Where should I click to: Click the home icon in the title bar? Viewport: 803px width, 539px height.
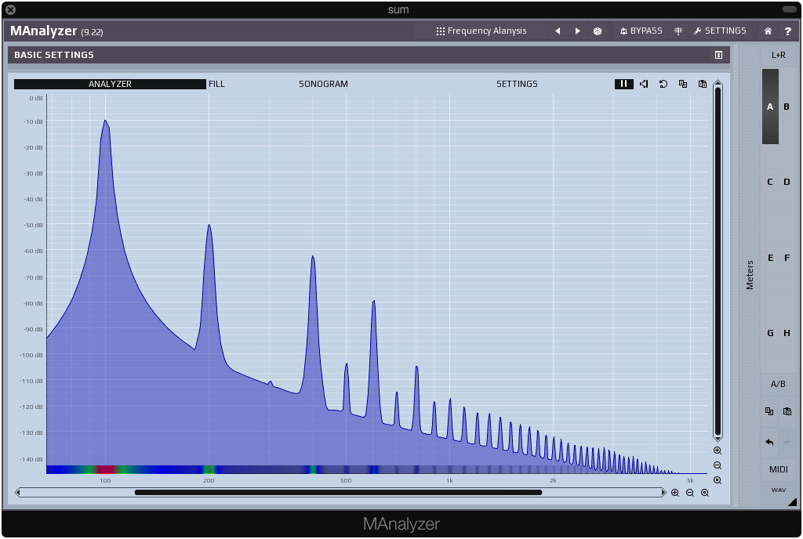768,31
